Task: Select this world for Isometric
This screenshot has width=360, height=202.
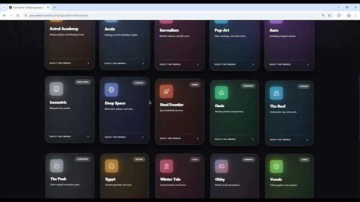Action: point(60,136)
